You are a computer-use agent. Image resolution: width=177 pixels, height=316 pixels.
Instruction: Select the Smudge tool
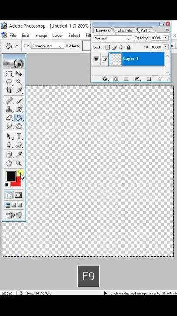click(x=9, y=126)
